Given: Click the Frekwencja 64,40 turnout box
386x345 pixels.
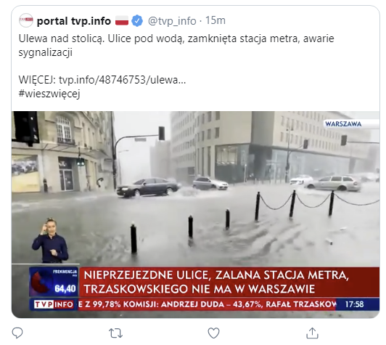Looking at the screenshot, I should [x=54, y=282].
